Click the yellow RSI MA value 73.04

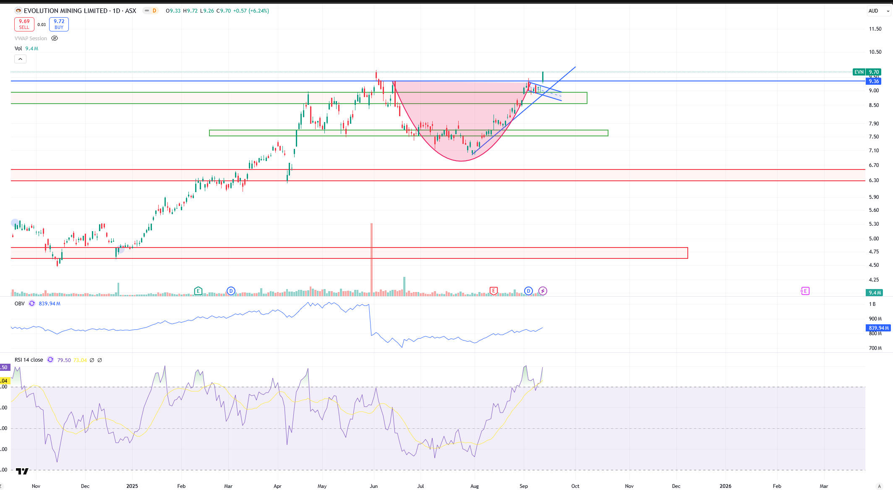pos(80,360)
